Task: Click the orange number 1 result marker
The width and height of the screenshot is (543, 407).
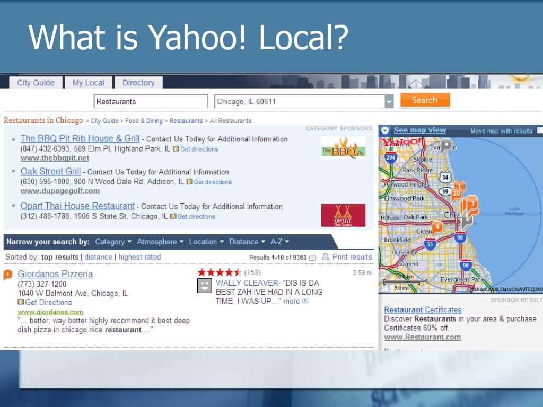Action: pos(7,275)
